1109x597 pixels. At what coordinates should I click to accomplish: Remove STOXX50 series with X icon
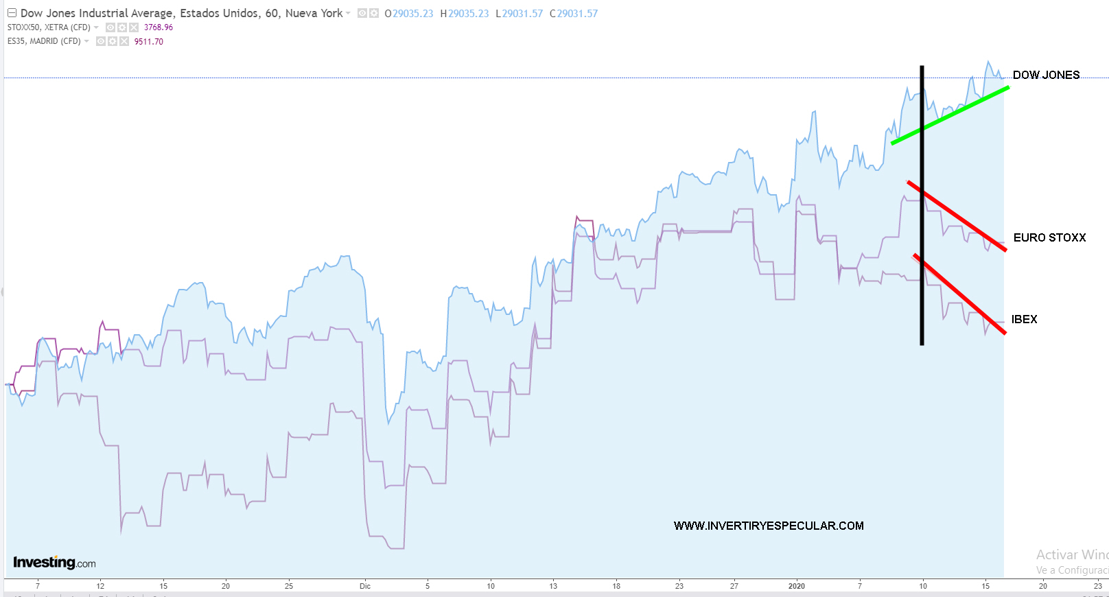(x=134, y=27)
